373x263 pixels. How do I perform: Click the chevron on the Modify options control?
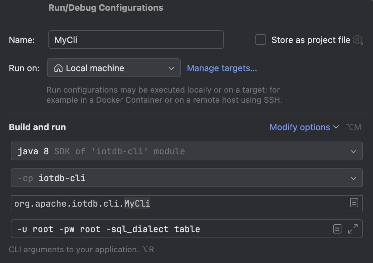[336, 127]
